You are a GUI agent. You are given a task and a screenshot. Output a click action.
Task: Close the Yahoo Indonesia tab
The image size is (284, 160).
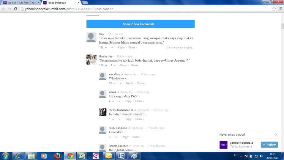pos(78,3)
